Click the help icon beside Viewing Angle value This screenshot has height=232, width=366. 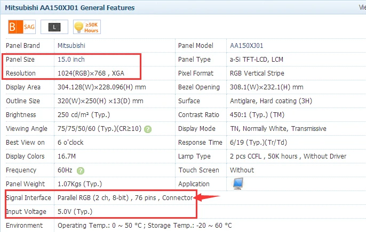pos(148,129)
